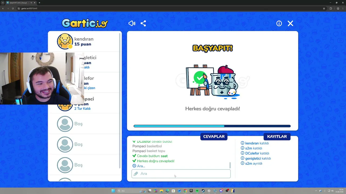Open Microsoft Edge from the taskbar
The image size is (346, 194).
tap(167, 191)
